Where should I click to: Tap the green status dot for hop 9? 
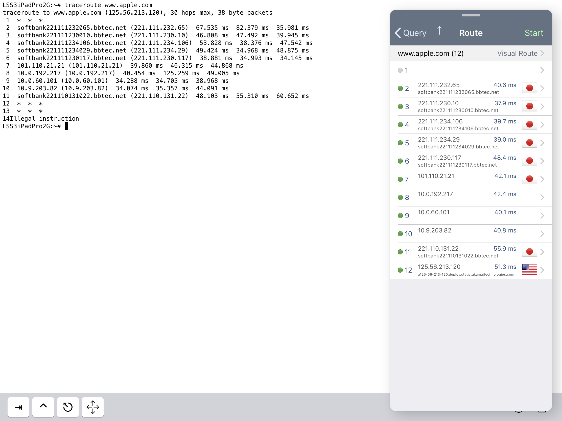[400, 216]
